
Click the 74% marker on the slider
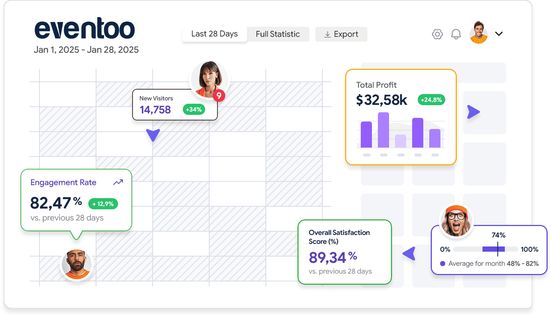[x=498, y=249]
